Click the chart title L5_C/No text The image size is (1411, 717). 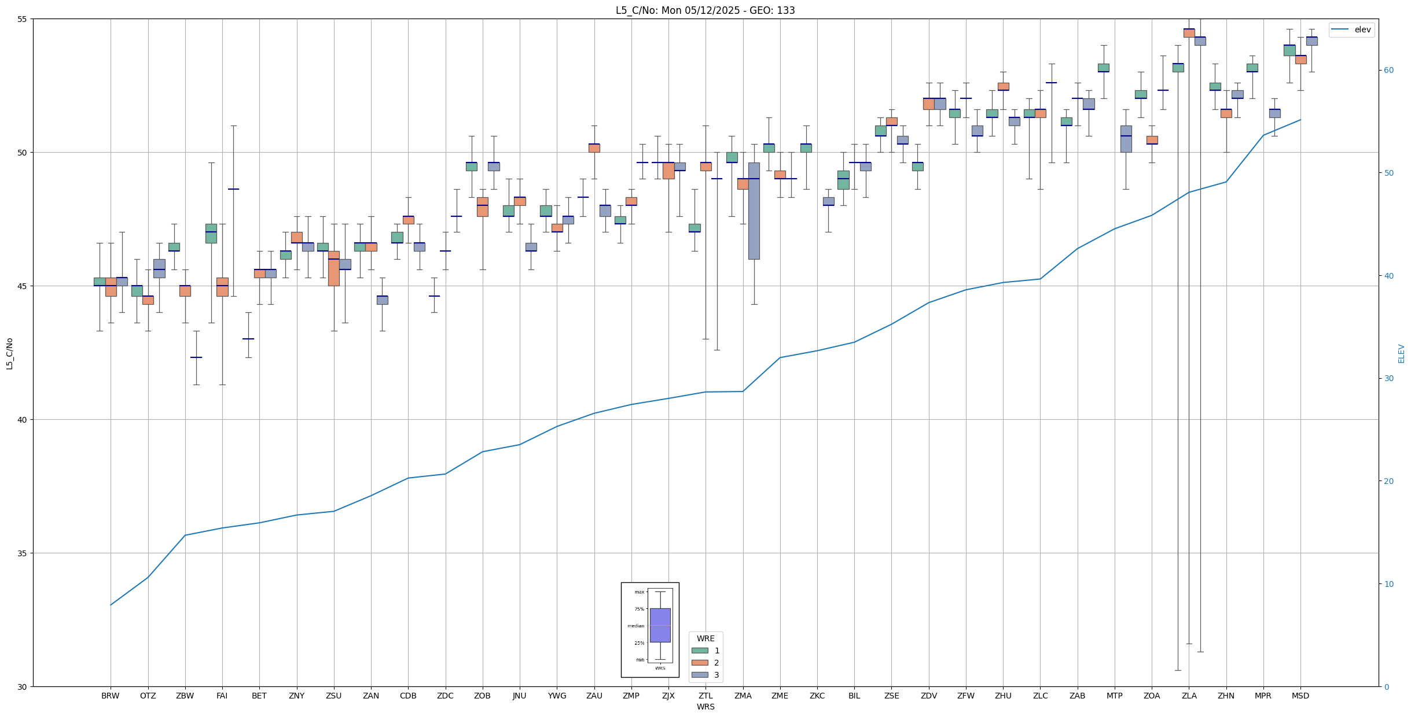pos(705,10)
